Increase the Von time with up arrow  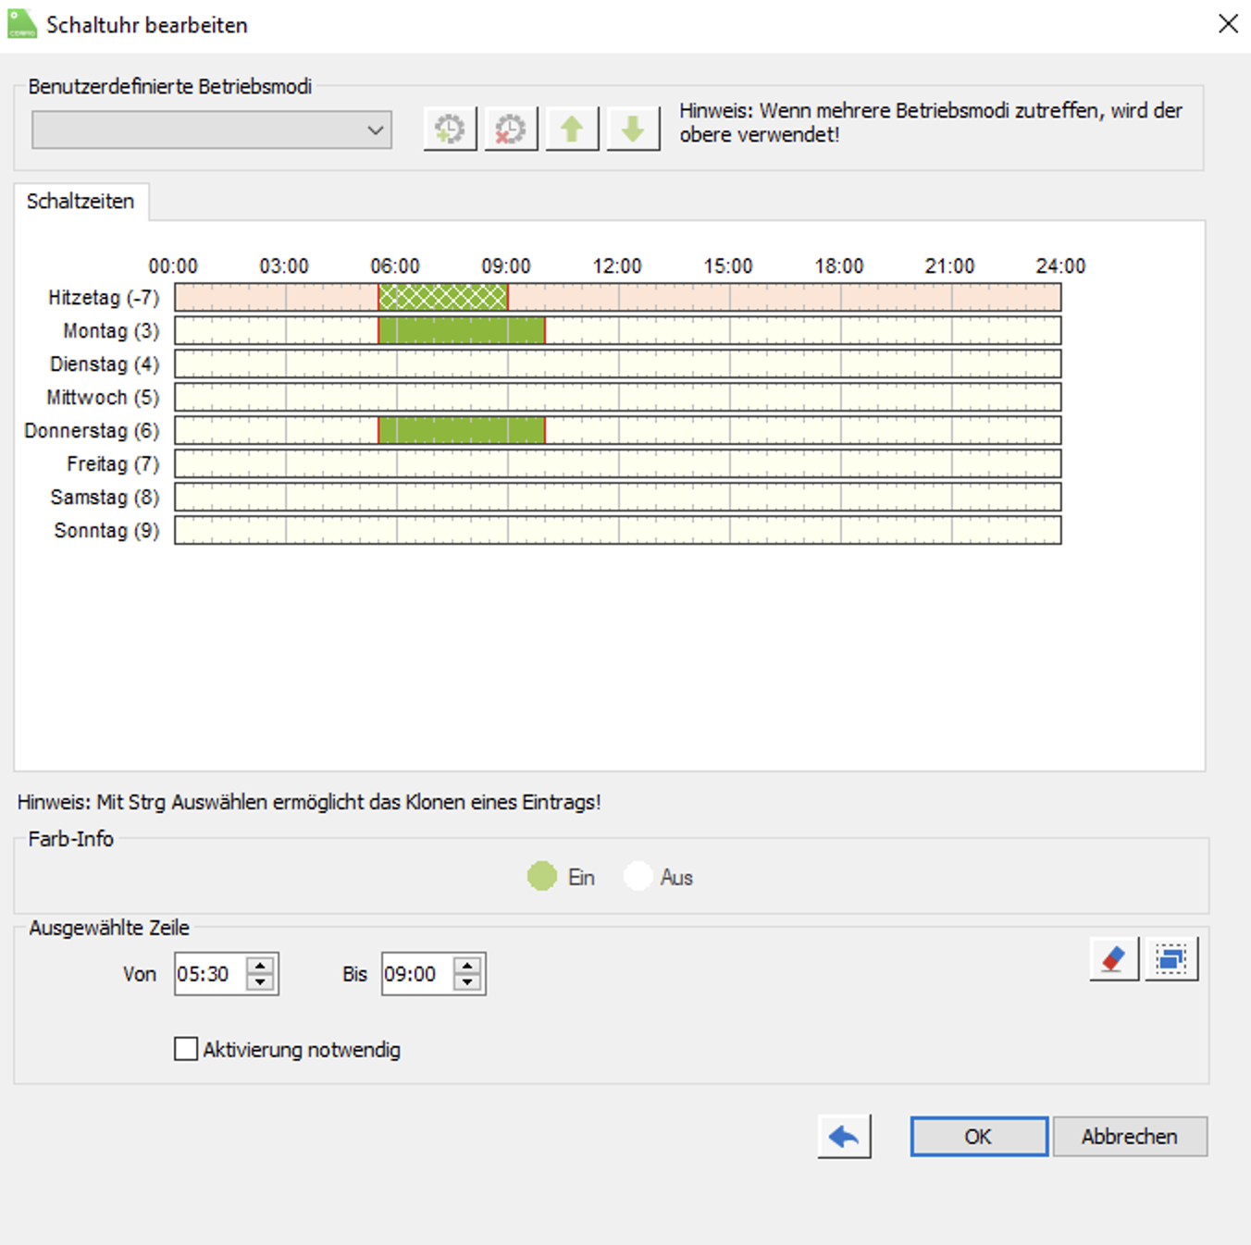coord(261,965)
